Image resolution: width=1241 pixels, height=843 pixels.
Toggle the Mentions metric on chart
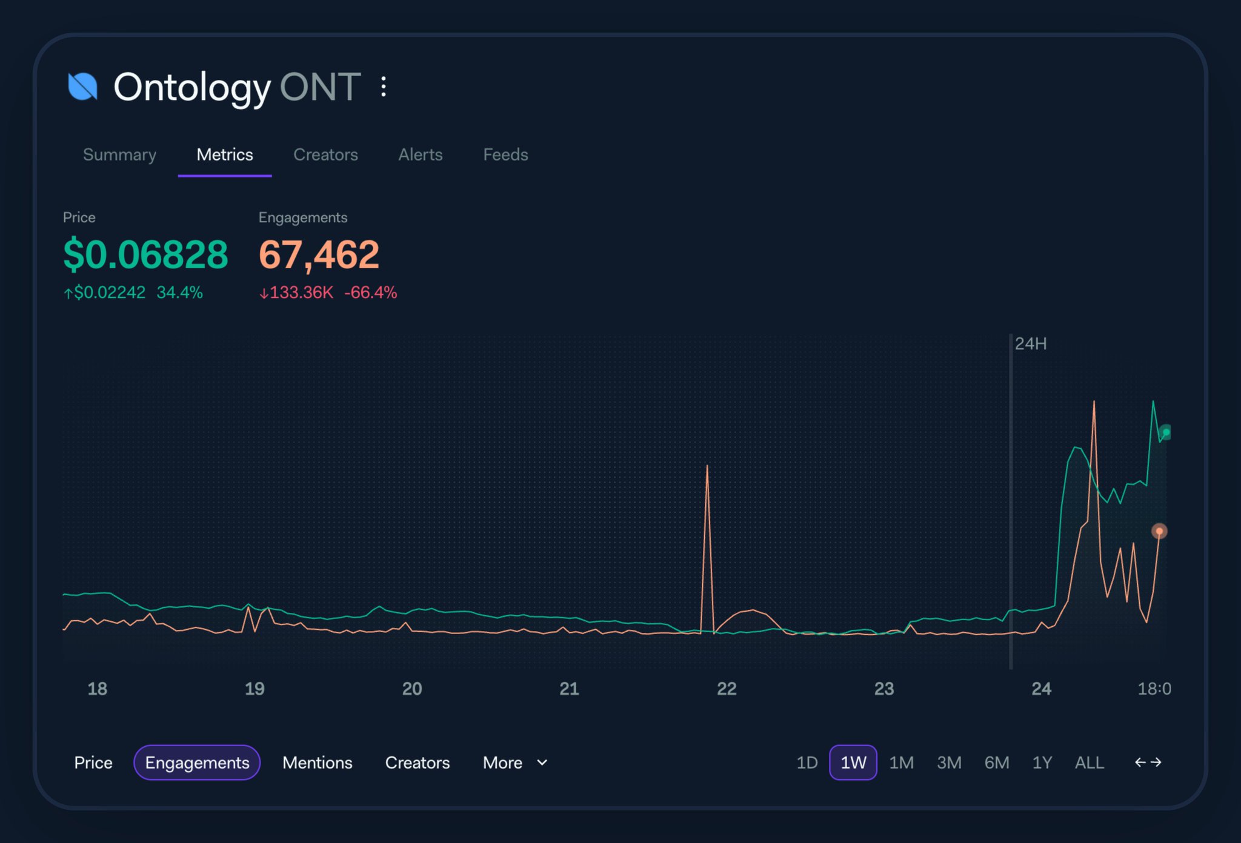coord(317,762)
